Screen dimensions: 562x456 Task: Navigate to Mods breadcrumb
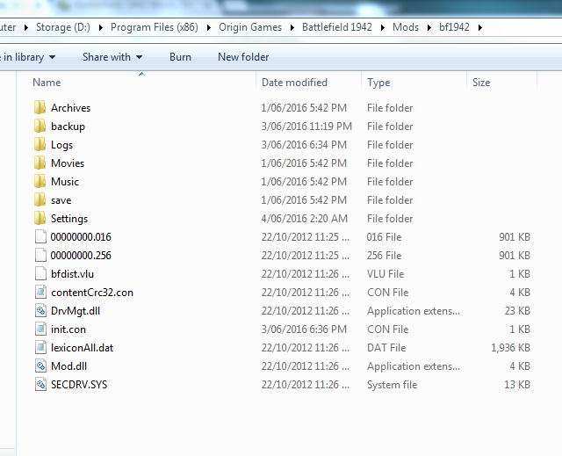pyautogui.click(x=406, y=27)
